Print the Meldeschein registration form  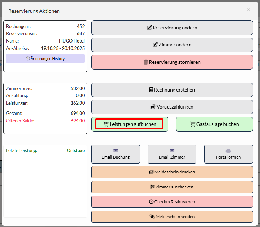click(172, 172)
